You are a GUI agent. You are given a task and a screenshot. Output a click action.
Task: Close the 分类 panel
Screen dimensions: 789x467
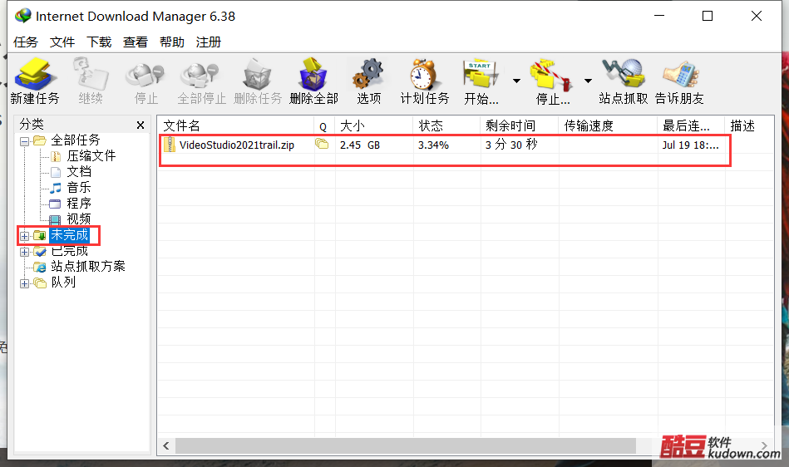point(141,125)
